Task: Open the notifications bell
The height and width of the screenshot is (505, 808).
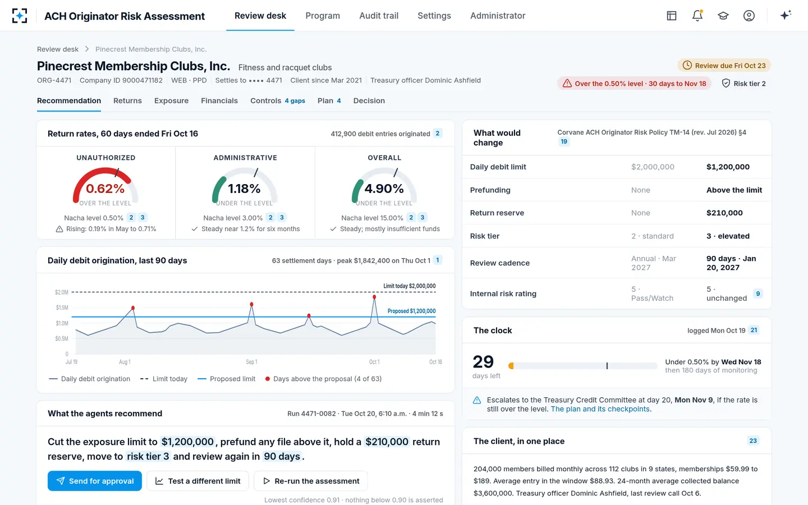Action: [697, 16]
